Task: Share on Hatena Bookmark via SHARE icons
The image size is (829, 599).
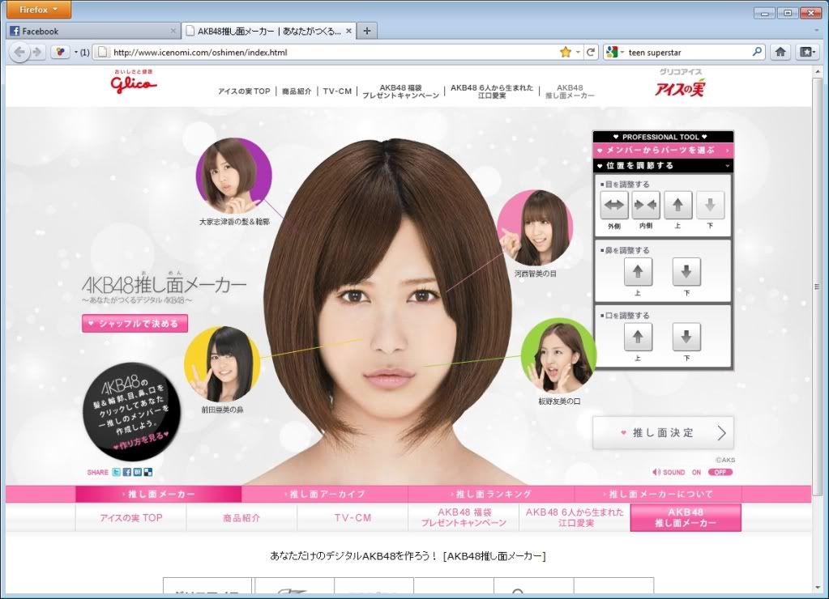Action: tap(138, 472)
